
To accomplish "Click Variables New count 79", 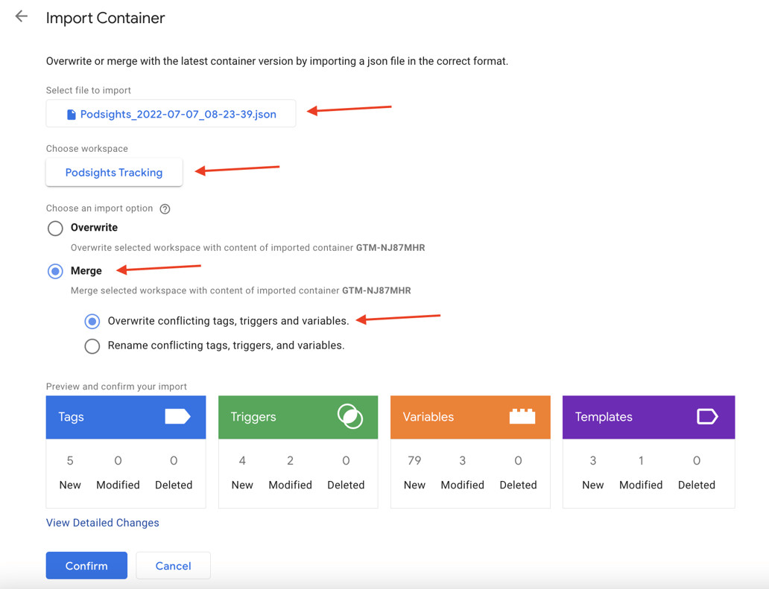I will point(414,461).
